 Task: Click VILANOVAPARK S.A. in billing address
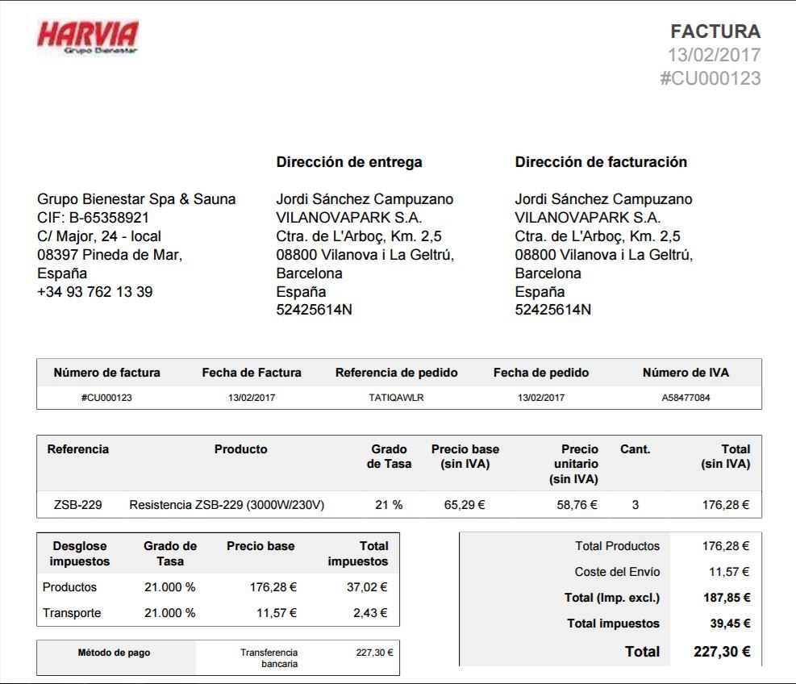pyautogui.click(x=587, y=217)
